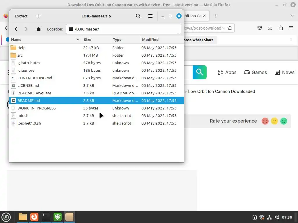
Task: Click the README.BeSquare info icon
Action: [13, 93]
